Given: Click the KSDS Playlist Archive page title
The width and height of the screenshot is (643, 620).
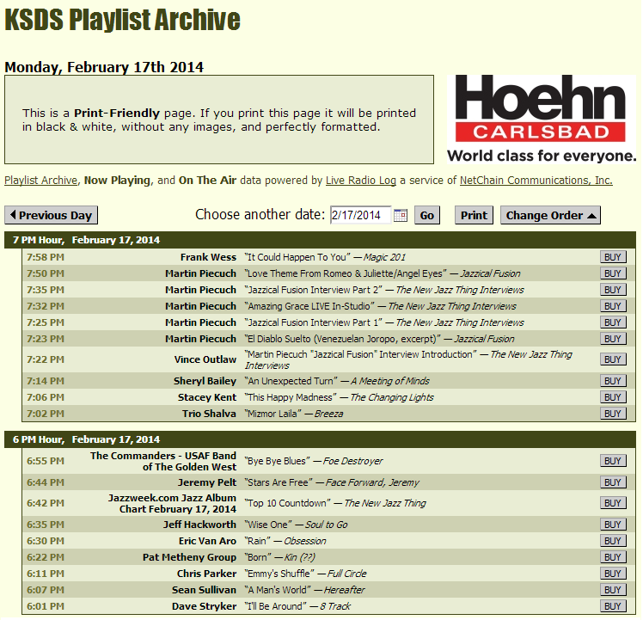Looking at the screenshot, I should pos(122,19).
